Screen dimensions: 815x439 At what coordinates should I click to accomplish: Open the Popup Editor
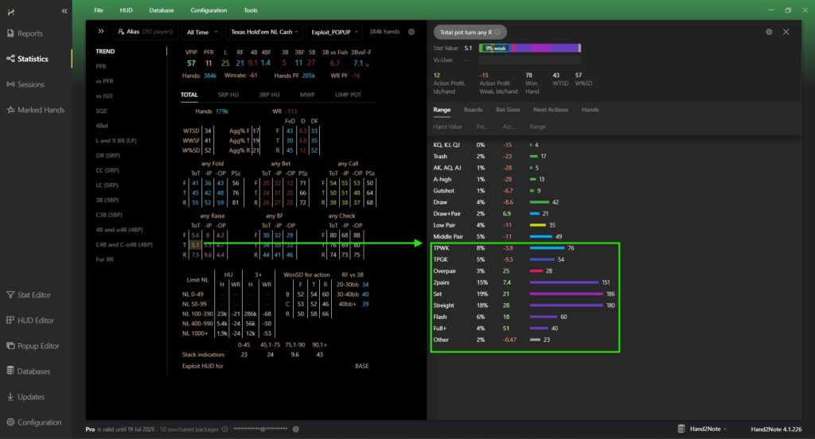click(x=38, y=346)
